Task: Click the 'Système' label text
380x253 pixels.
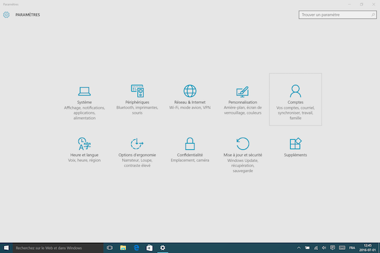Action: coord(84,102)
